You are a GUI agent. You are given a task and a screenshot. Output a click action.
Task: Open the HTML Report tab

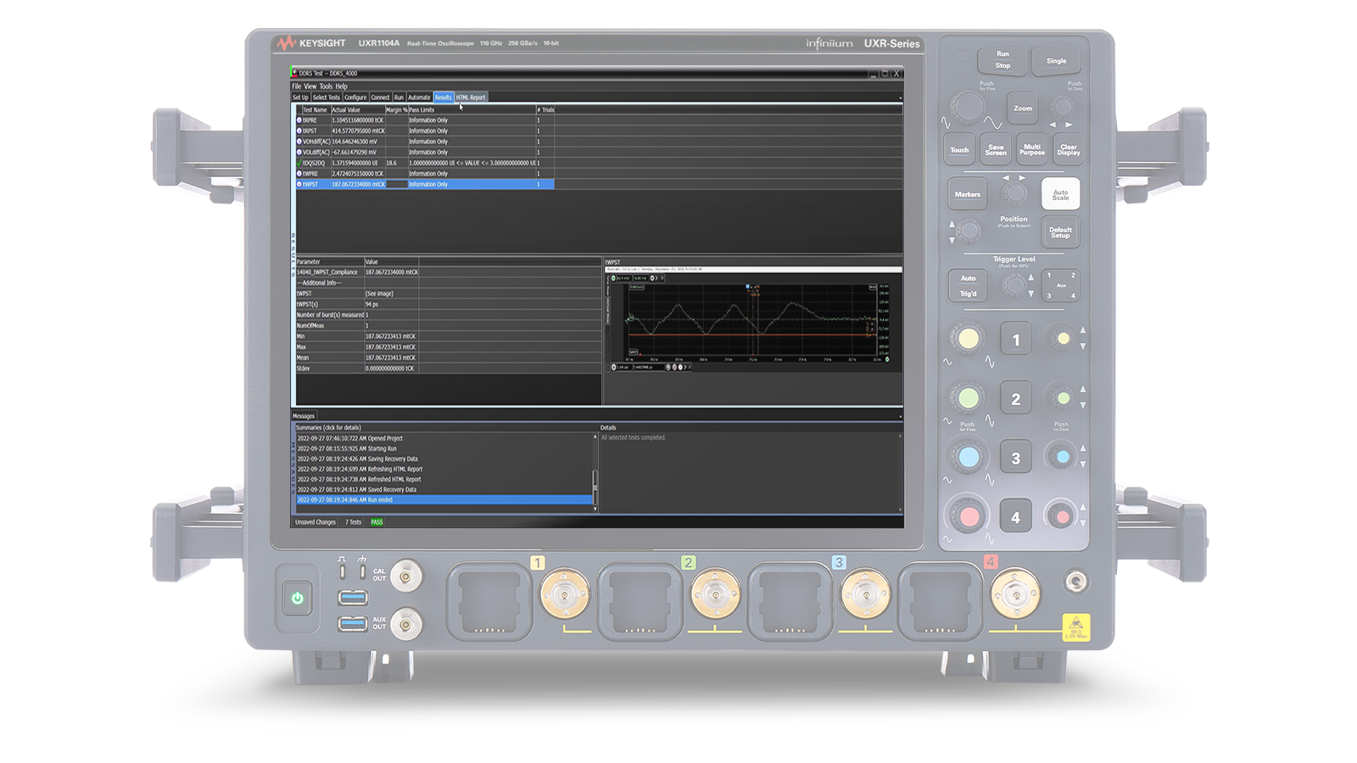tap(471, 97)
